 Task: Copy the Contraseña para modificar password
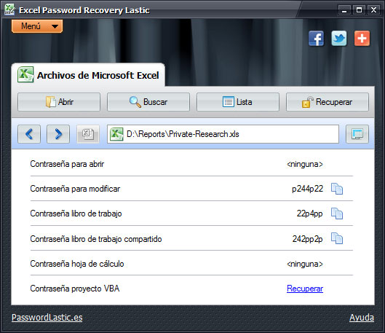(337, 189)
